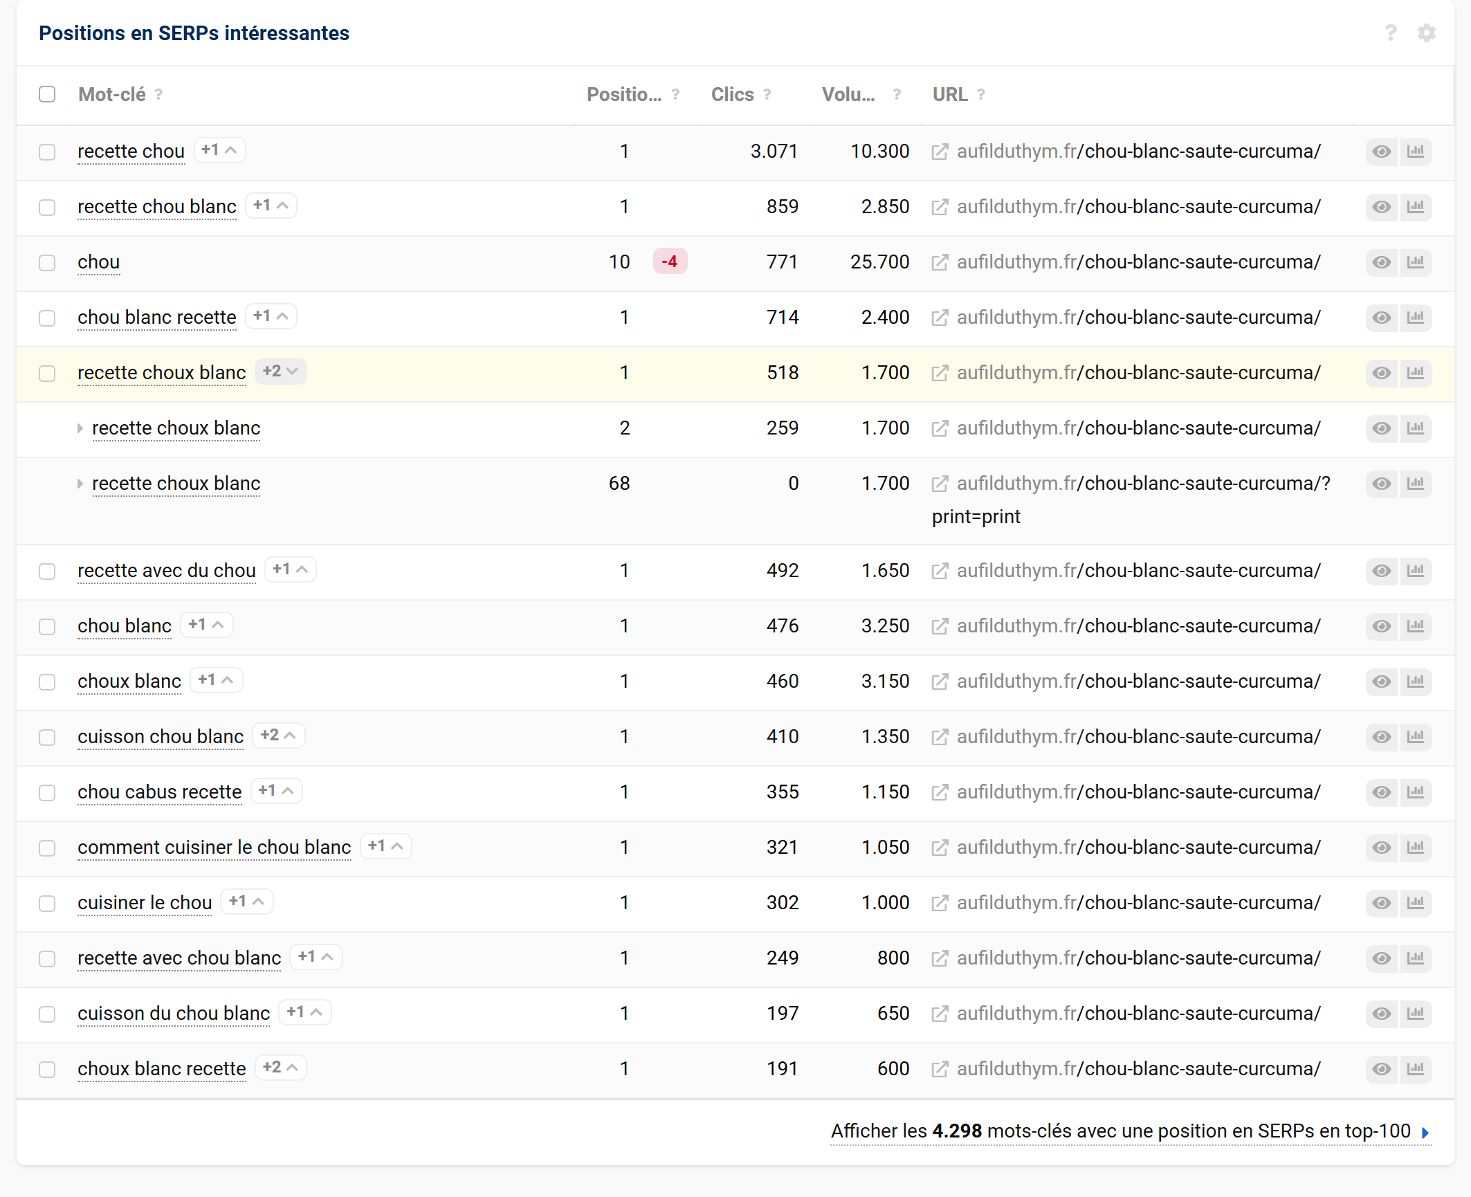1471x1197 pixels.
Task: Select the checkbox for 'chou cabus recette'
Action: coord(47,792)
